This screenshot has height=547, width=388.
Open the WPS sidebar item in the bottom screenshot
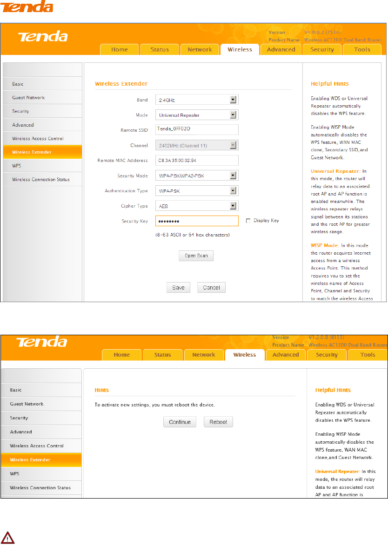pos(41,474)
